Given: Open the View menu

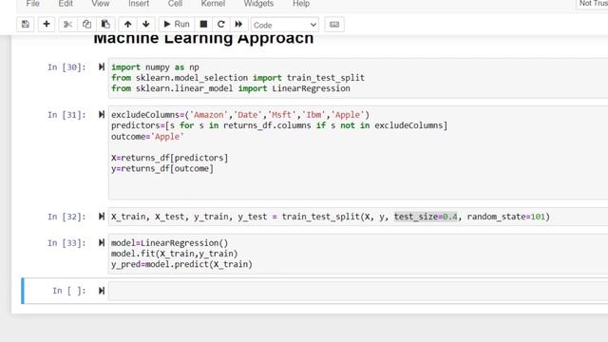Looking at the screenshot, I should click(x=101, y=4).
